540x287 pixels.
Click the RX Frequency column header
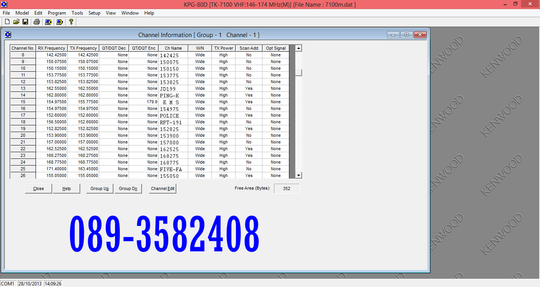pos(51,48)
